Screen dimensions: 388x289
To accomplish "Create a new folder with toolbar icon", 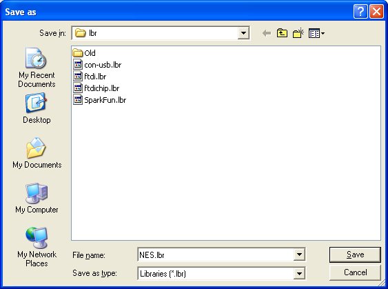I will [x=298, y=33].
